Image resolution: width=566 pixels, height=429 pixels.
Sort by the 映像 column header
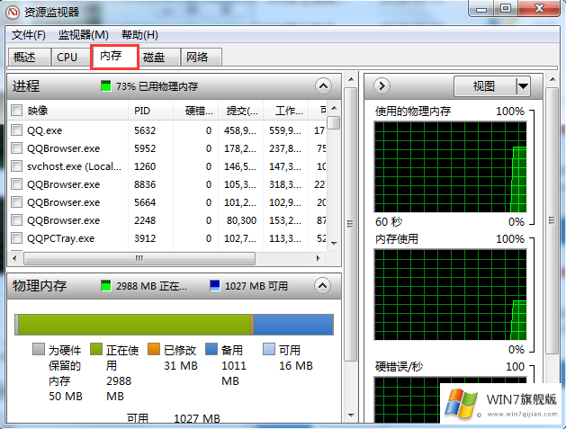(67, 111)
